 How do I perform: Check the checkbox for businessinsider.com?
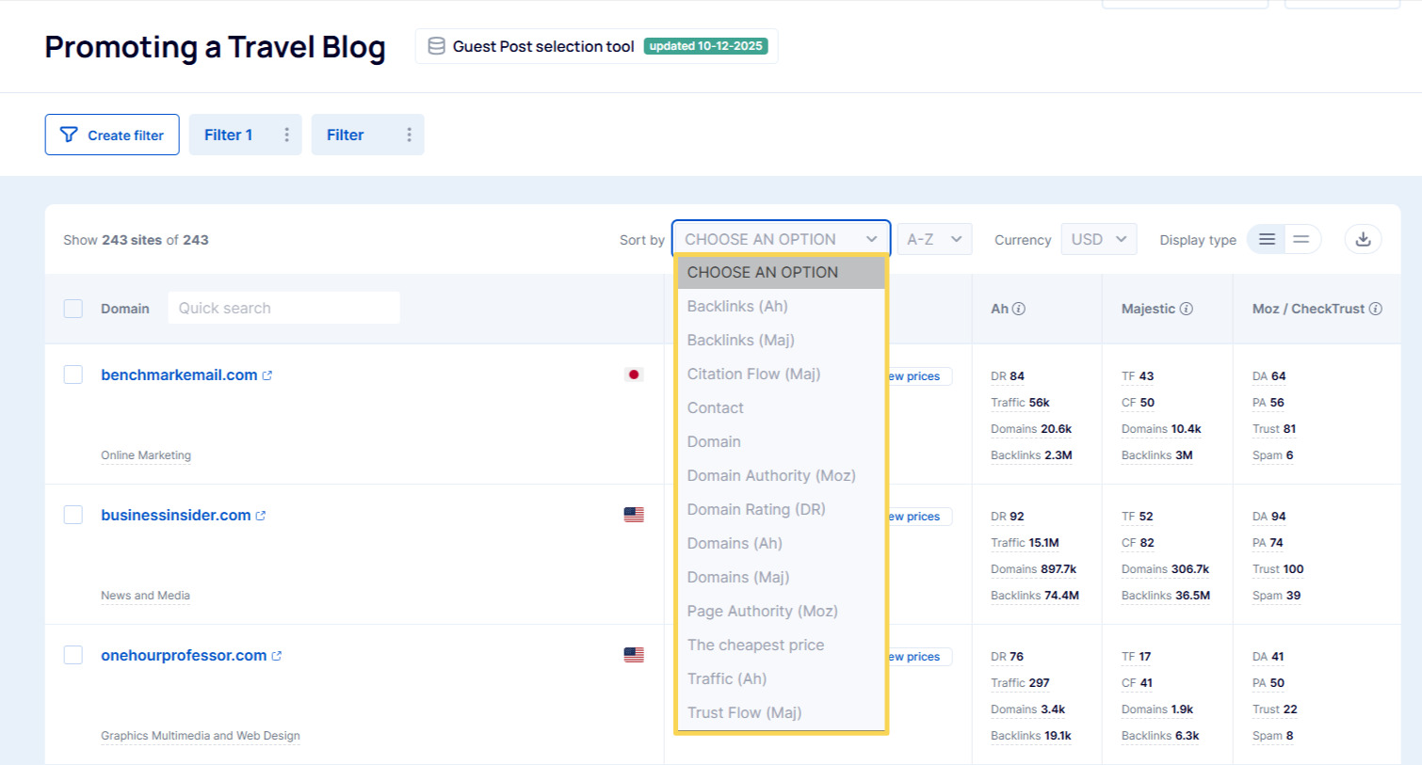[73, 515]
